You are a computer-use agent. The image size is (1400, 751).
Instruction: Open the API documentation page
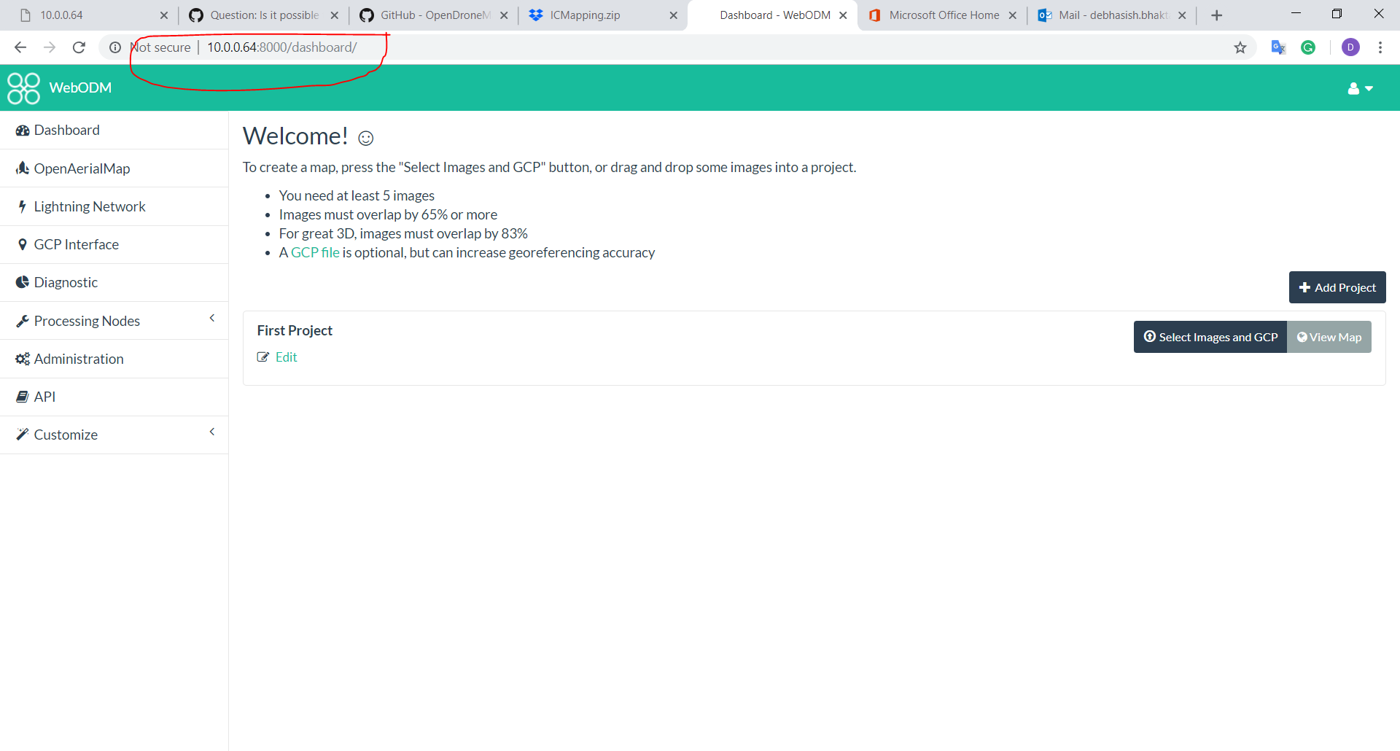click(44, 397)
